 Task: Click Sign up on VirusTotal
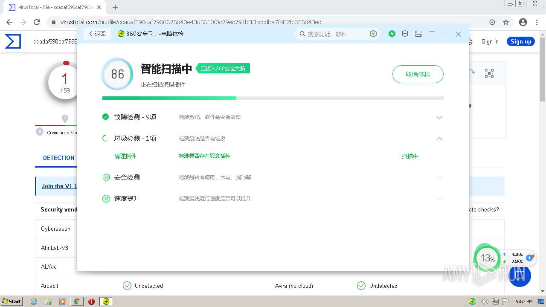click(521, 41)
